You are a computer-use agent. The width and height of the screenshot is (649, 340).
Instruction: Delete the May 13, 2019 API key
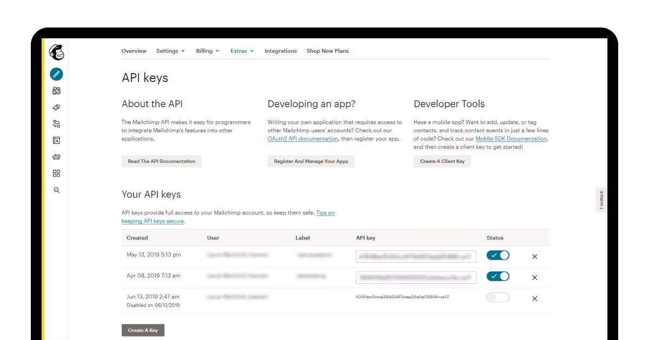pyautogui.click(x=534, y=256)
